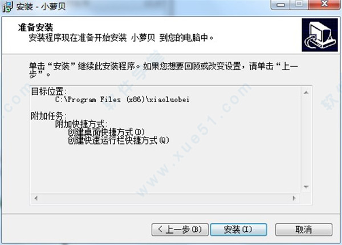Click the installer icon in the title bar
This screenshot has height=245, width=342.
(x=7, y=6)
